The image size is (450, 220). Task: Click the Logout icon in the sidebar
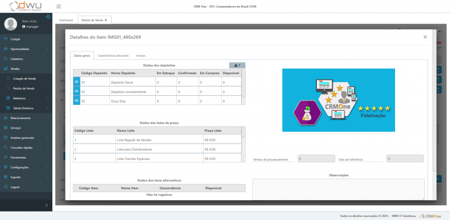click(5, 187)
